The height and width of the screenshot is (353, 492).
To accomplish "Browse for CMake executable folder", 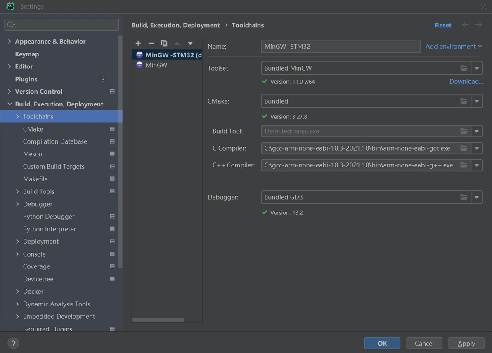I will [x=464, y=101].
